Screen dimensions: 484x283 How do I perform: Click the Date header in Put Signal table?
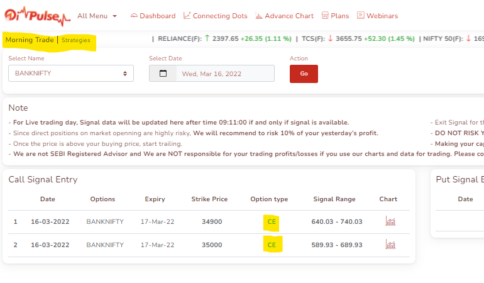coord(465,199)
